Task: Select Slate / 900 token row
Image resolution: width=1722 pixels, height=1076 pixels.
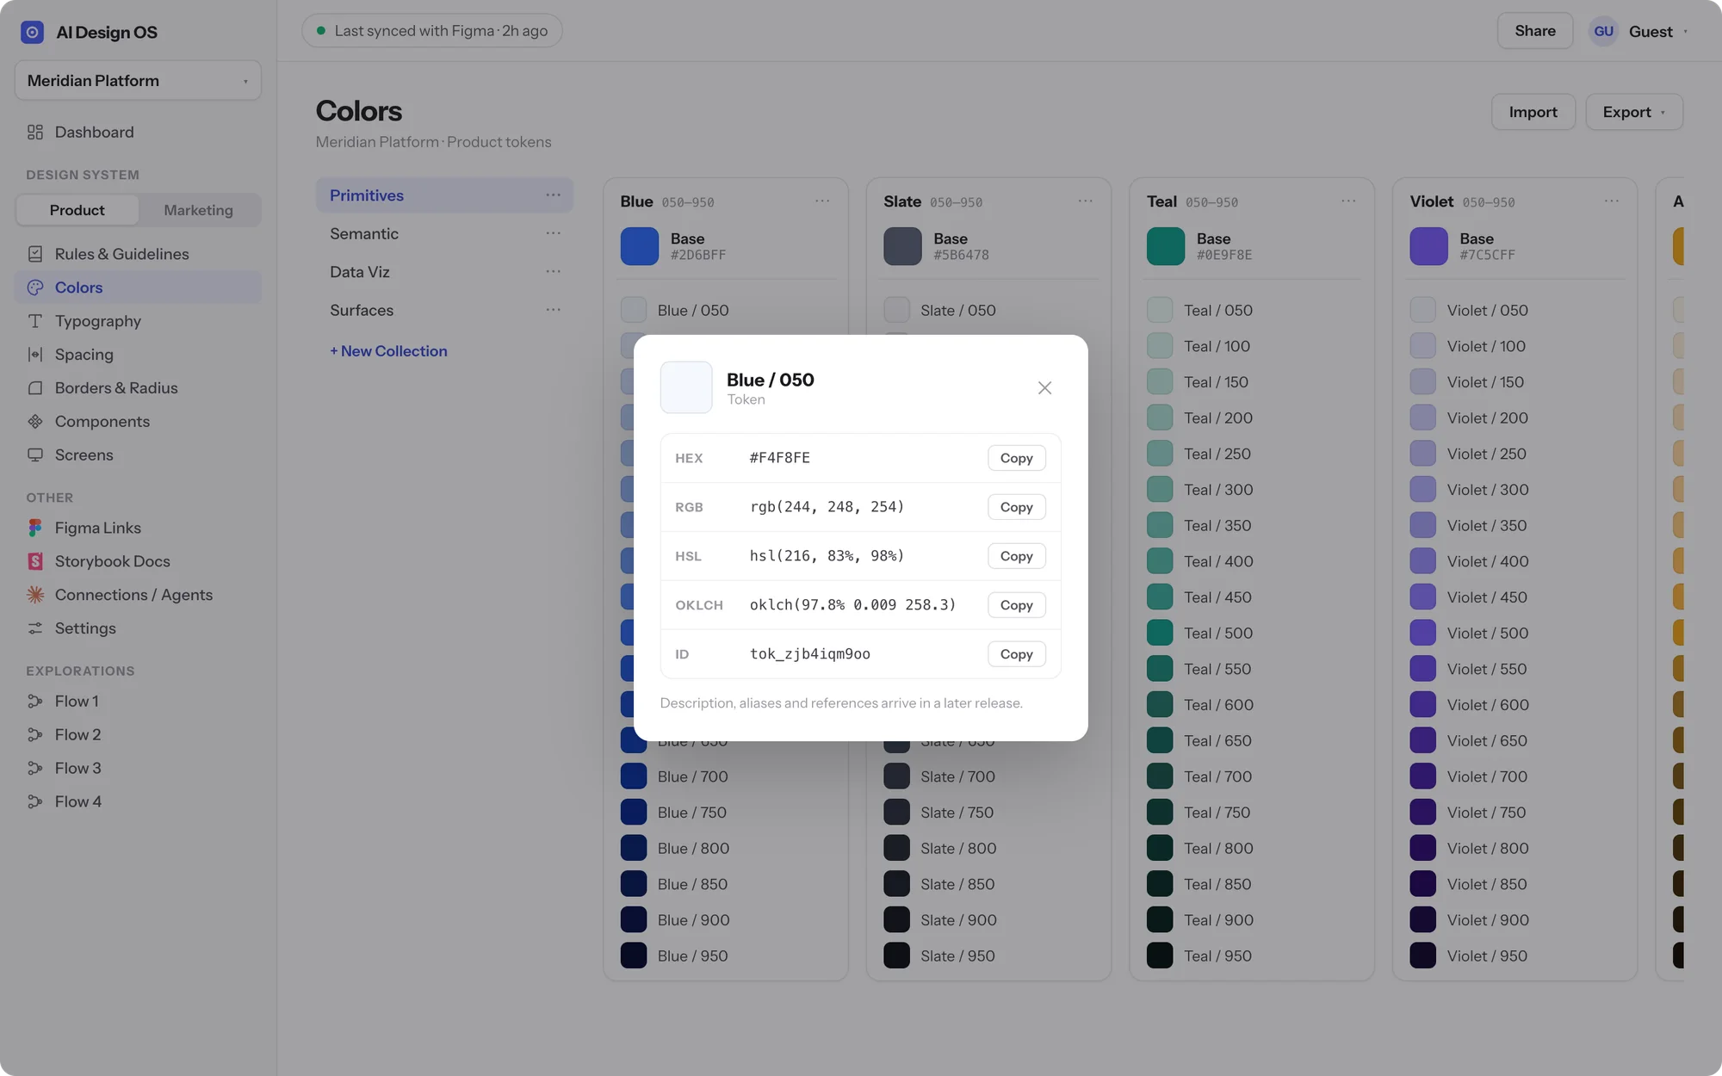Action: (x=988, y=920)
